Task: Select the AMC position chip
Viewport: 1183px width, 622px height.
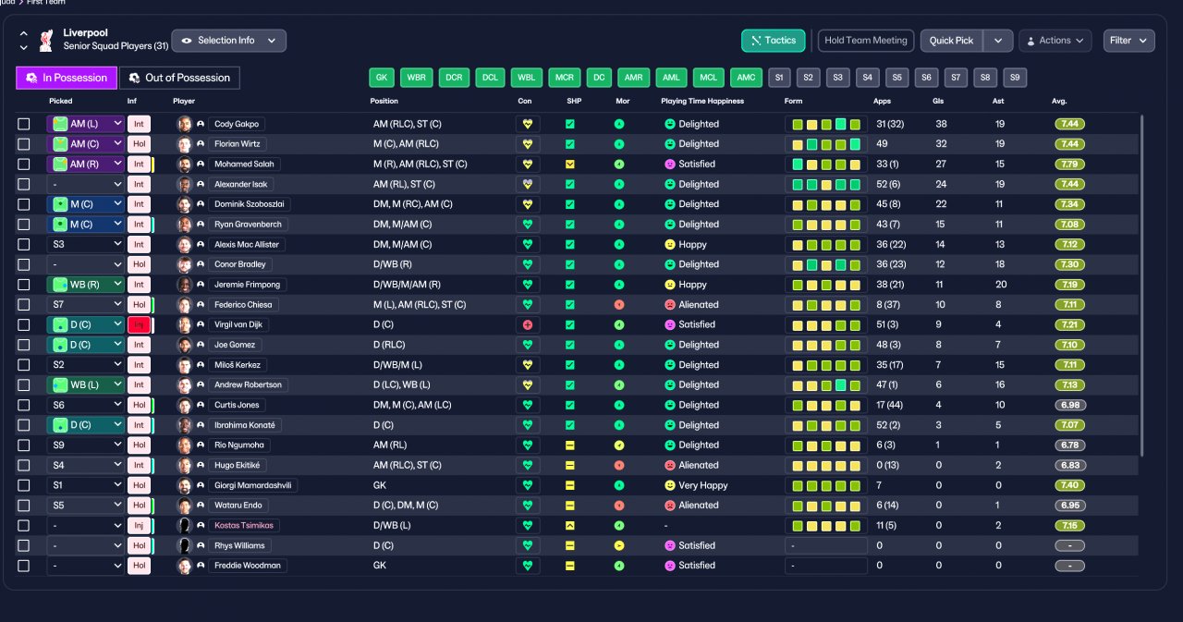Action: (x=746, y=78)
